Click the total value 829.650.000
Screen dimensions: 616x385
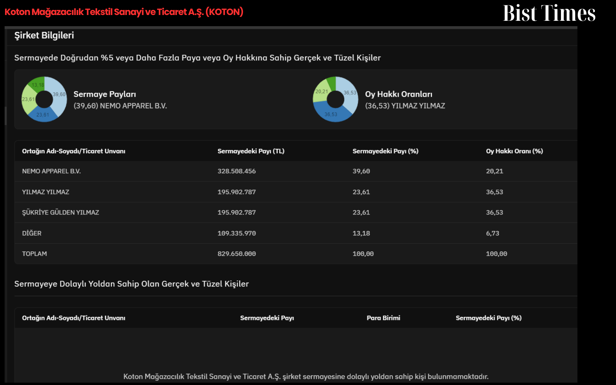pyautogui.click(x=236, y=254)
